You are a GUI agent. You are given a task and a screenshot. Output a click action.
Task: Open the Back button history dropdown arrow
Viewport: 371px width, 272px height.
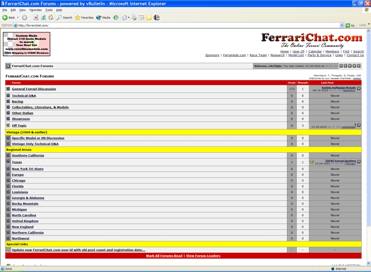[x=18, y=17]
